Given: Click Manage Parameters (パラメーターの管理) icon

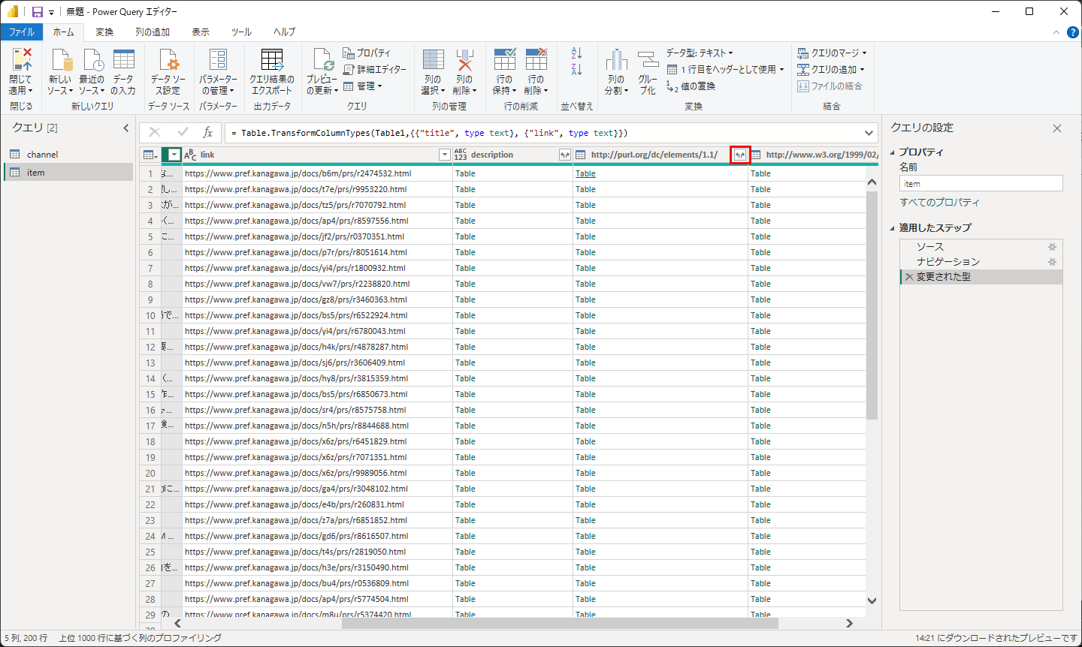Looking at the screenshot, I should click(x=218, y=60).
